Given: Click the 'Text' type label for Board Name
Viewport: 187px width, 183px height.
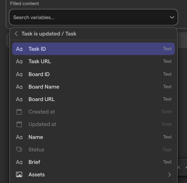Looking at the screenshot, I should pos(167,87).
